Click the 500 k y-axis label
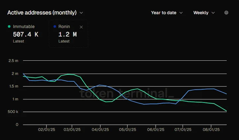 13,112
